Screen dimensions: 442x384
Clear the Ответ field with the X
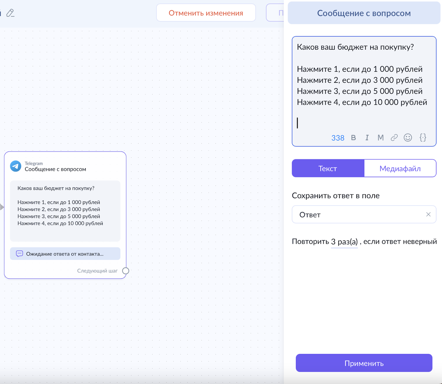pyautogui.click(x=428, y=214)
